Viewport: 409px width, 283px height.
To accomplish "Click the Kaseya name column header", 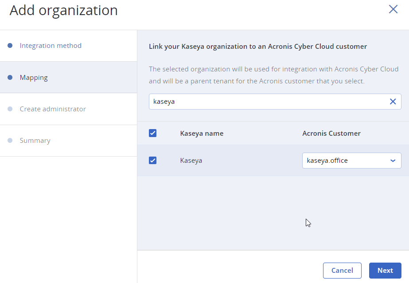I will click(x=202, y=134).
